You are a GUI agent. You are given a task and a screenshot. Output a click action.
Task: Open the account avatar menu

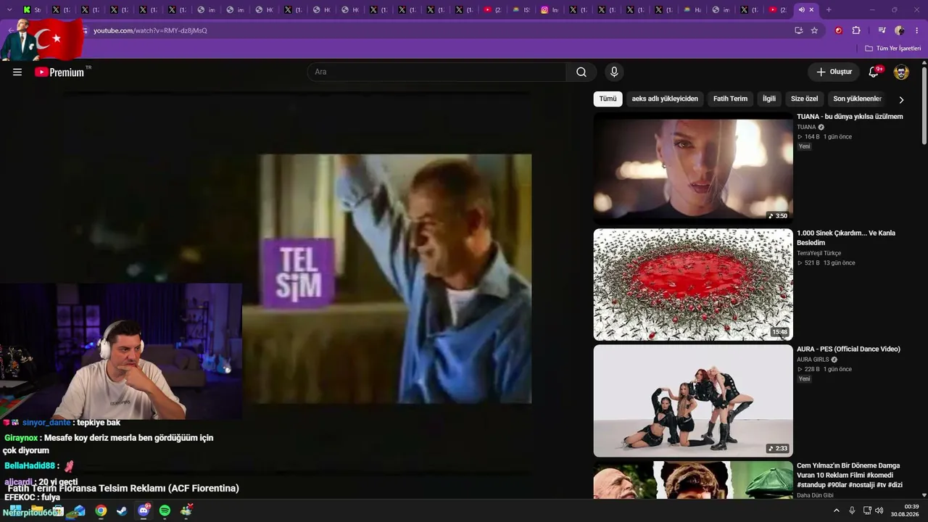901,72
